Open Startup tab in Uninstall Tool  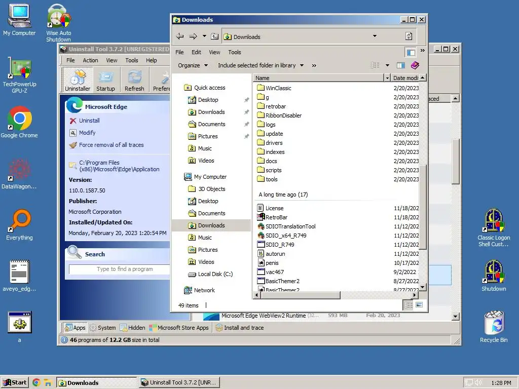(105, 80)
